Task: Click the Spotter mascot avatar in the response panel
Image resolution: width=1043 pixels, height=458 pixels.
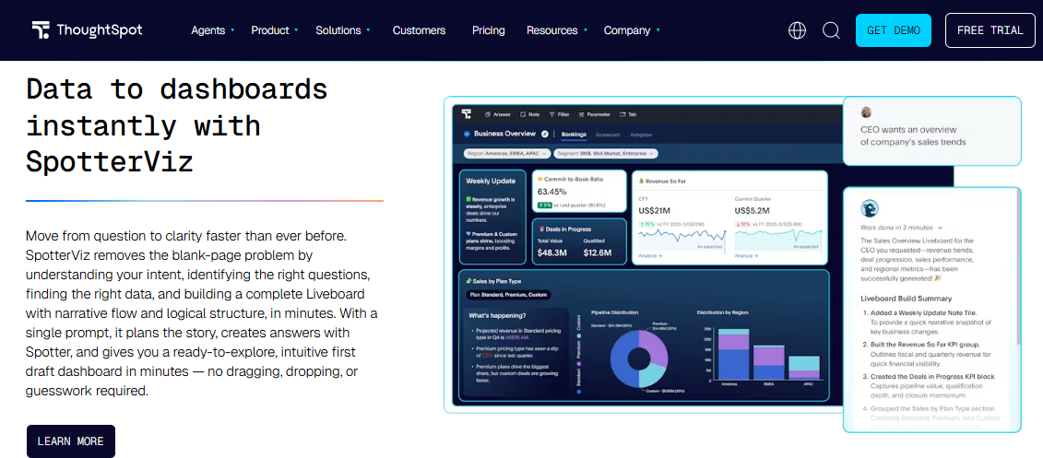Action: click(869, 208)
